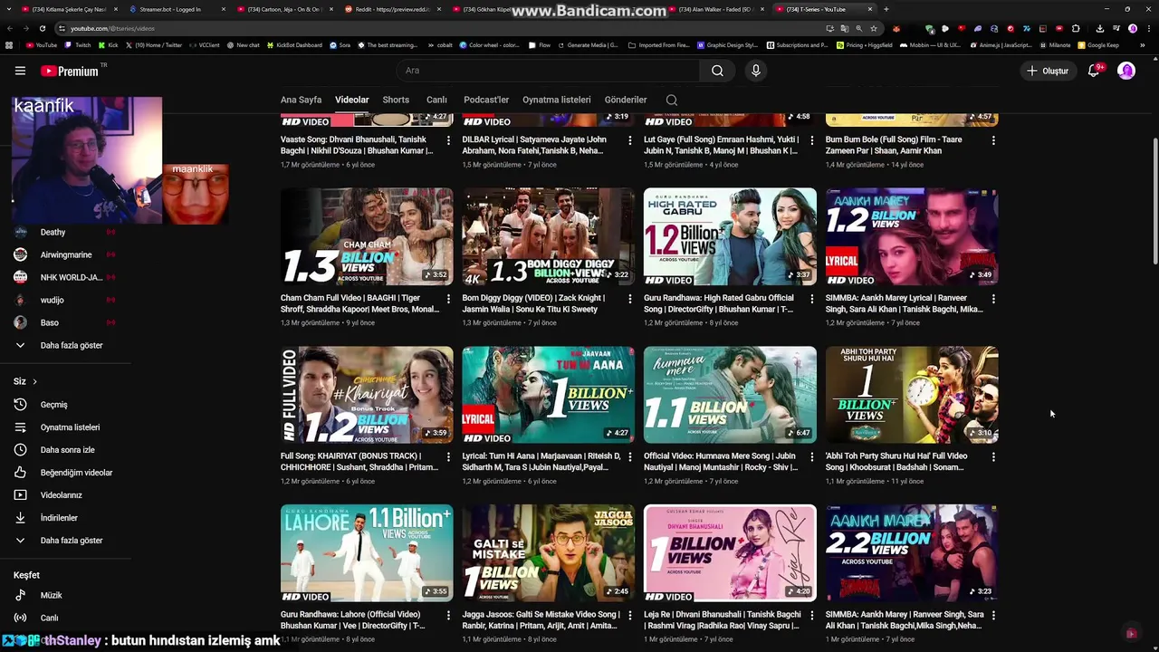The width and height of the screenshot is (1159, 652).
Task: Click the Ara search input field
Action: 548,71
